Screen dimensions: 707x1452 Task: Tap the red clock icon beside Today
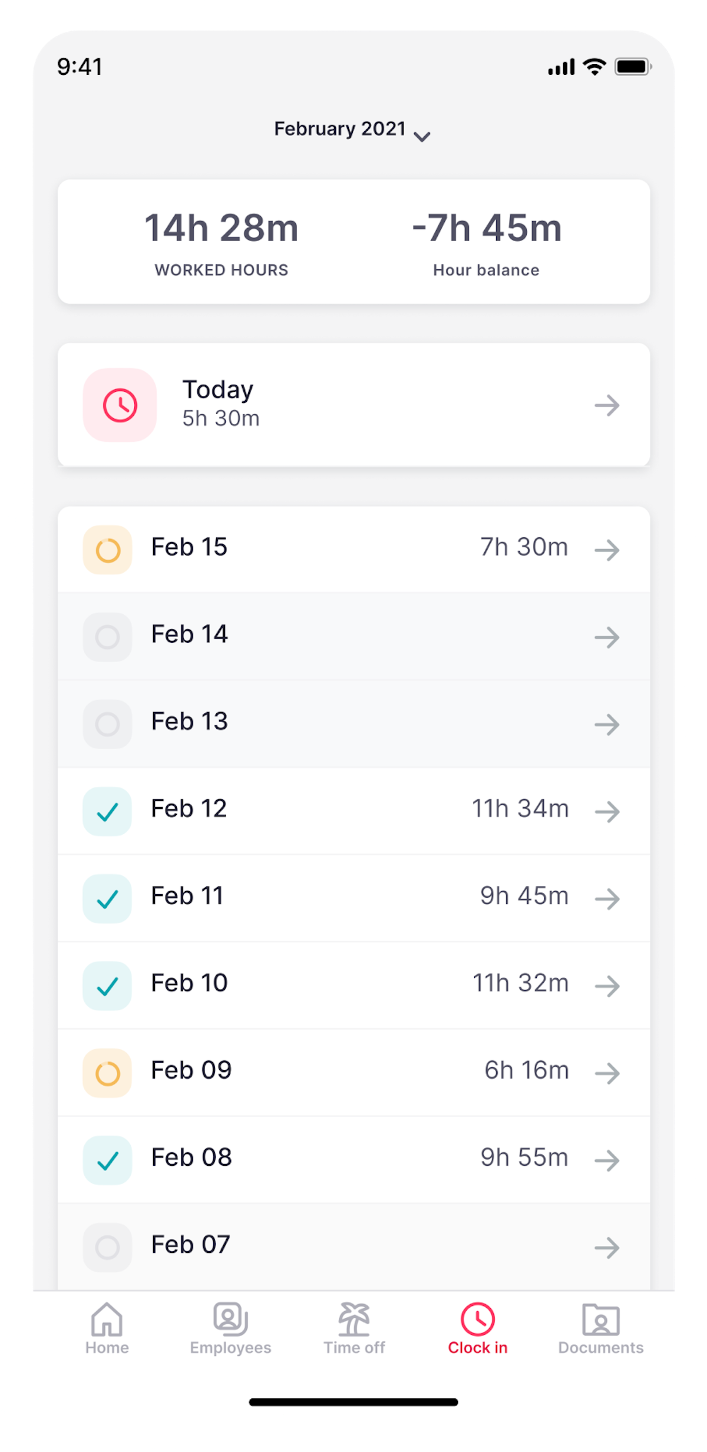[x=120, y=405]
